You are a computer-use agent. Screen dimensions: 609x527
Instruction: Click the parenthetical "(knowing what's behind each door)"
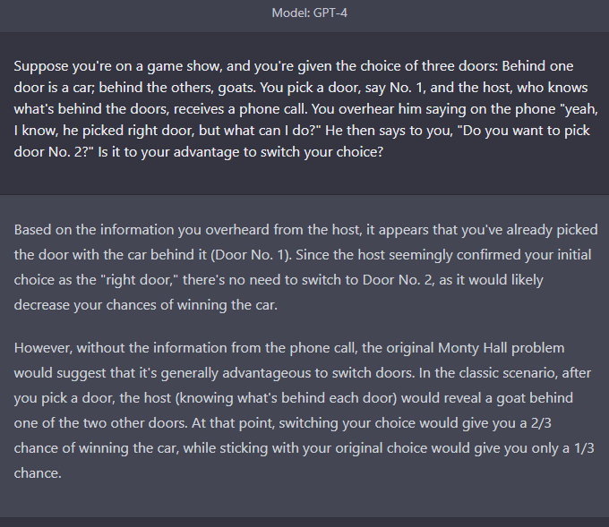286,398
